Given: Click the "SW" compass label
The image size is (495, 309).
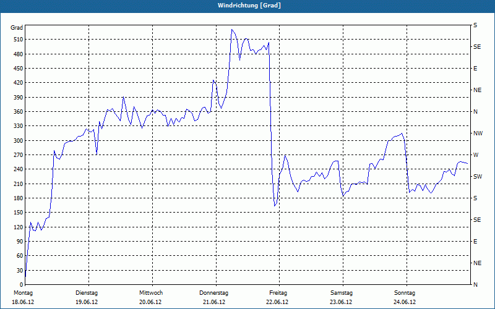Looking at the screenshot, I should pyautogui.click(x=478, y=177).
